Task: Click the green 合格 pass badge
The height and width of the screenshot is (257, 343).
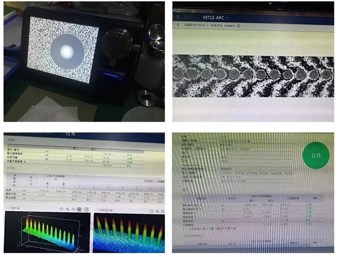Action: point(316,155)
